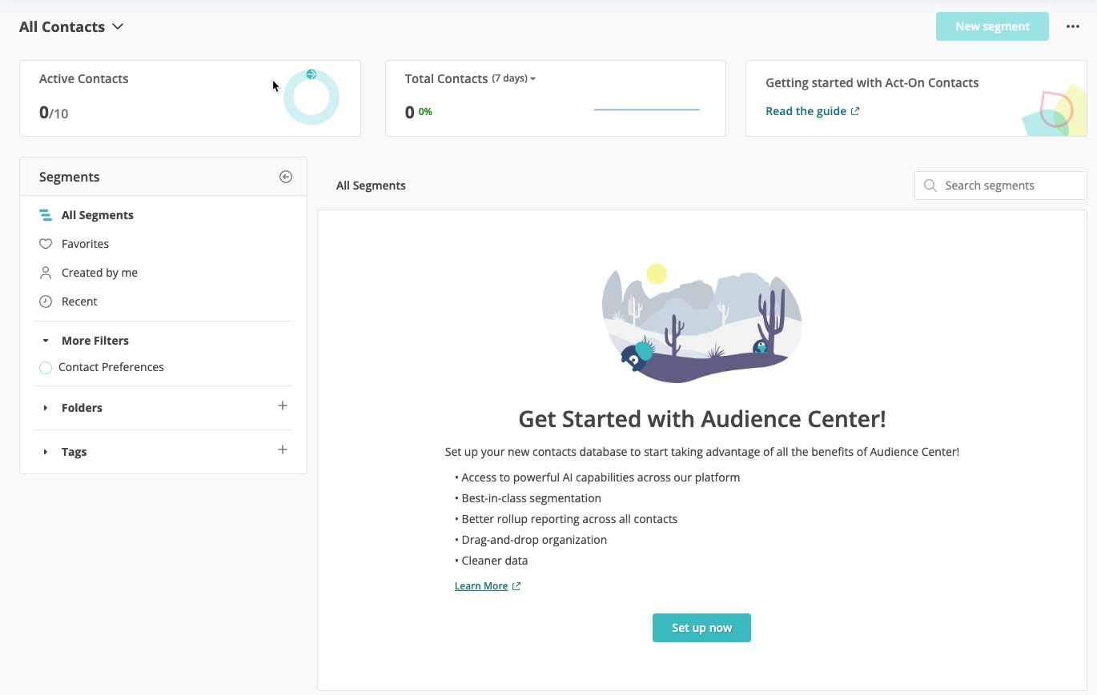This screenshot has width=1097, height=695.
Task: Click the Drag-and-drop organization bullet
Action: 531,540
